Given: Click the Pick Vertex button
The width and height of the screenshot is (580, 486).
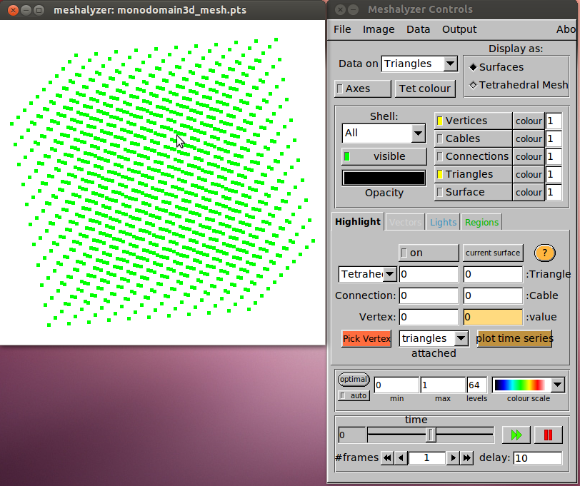Looking at the screenshot, I should [366, 338].
